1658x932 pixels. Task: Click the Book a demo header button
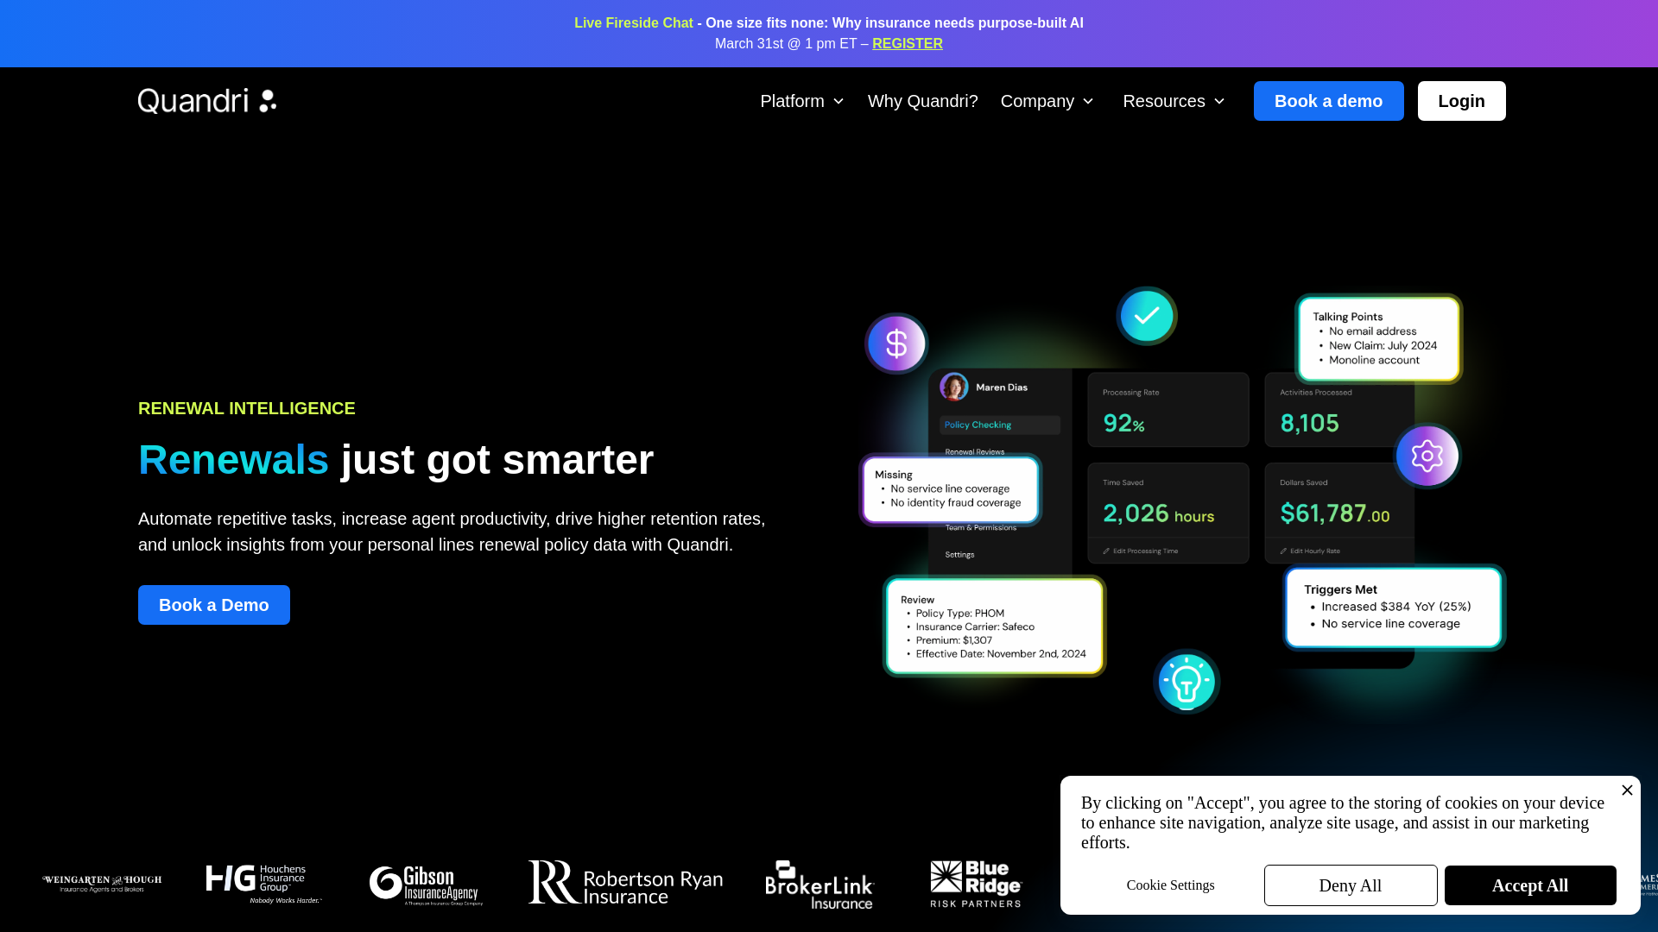pos(1328,101)
